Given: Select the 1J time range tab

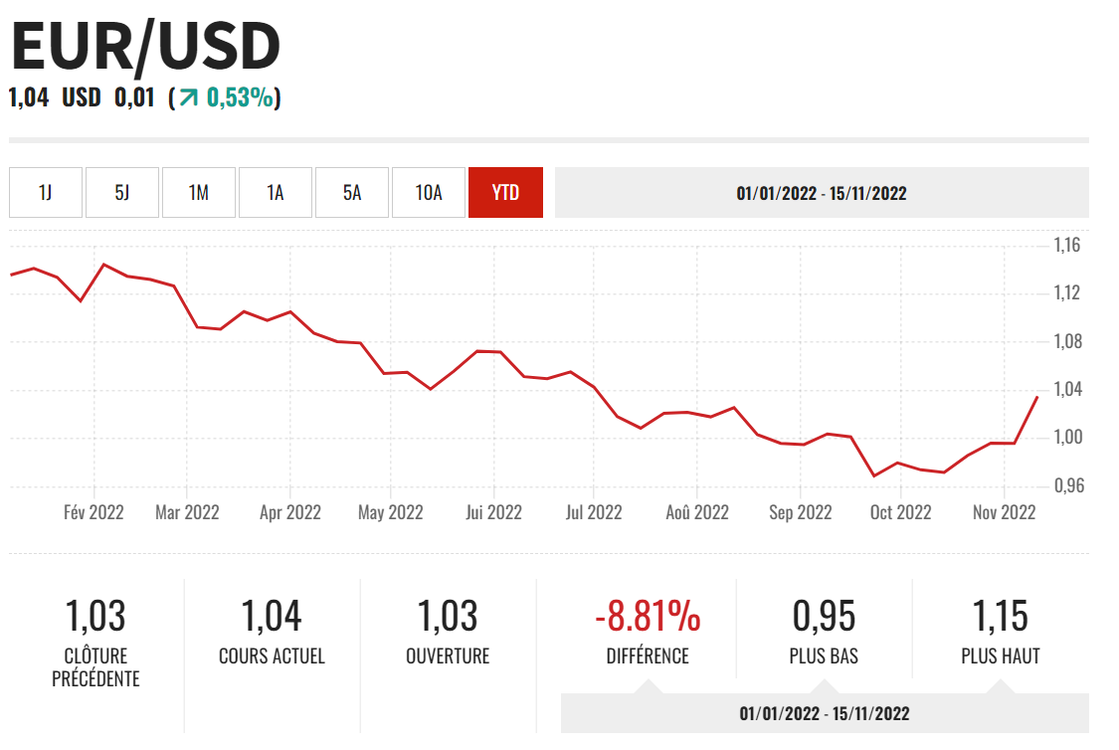Looking at the screenshot, I should 46,192.
